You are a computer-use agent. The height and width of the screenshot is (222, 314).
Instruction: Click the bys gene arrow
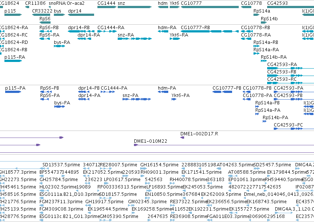click(59, 15)
